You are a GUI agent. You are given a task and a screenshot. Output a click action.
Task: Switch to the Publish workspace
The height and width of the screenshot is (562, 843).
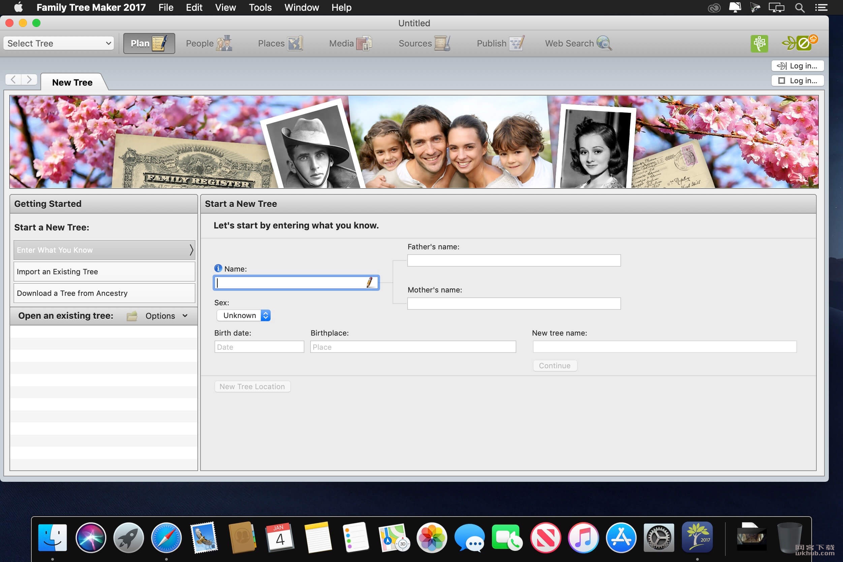point(500,43)
